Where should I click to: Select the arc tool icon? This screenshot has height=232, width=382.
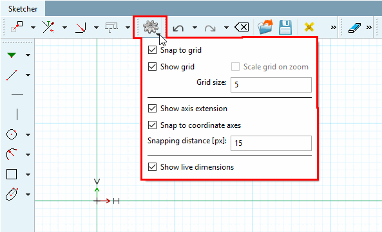pyautogui.click(x=11, y=154)
